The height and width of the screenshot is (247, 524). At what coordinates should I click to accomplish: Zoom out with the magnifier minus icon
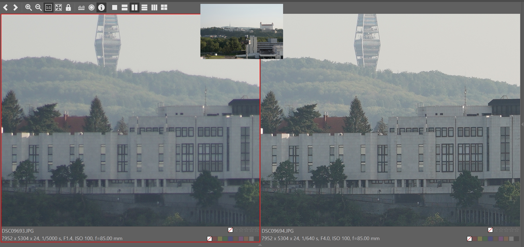pyautogui.click(x=38, y=7)
